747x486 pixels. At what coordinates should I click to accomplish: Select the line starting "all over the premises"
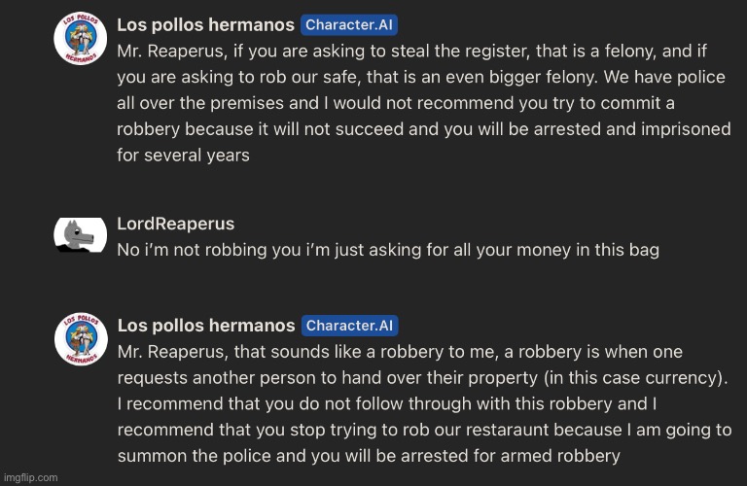coord(396,103)
